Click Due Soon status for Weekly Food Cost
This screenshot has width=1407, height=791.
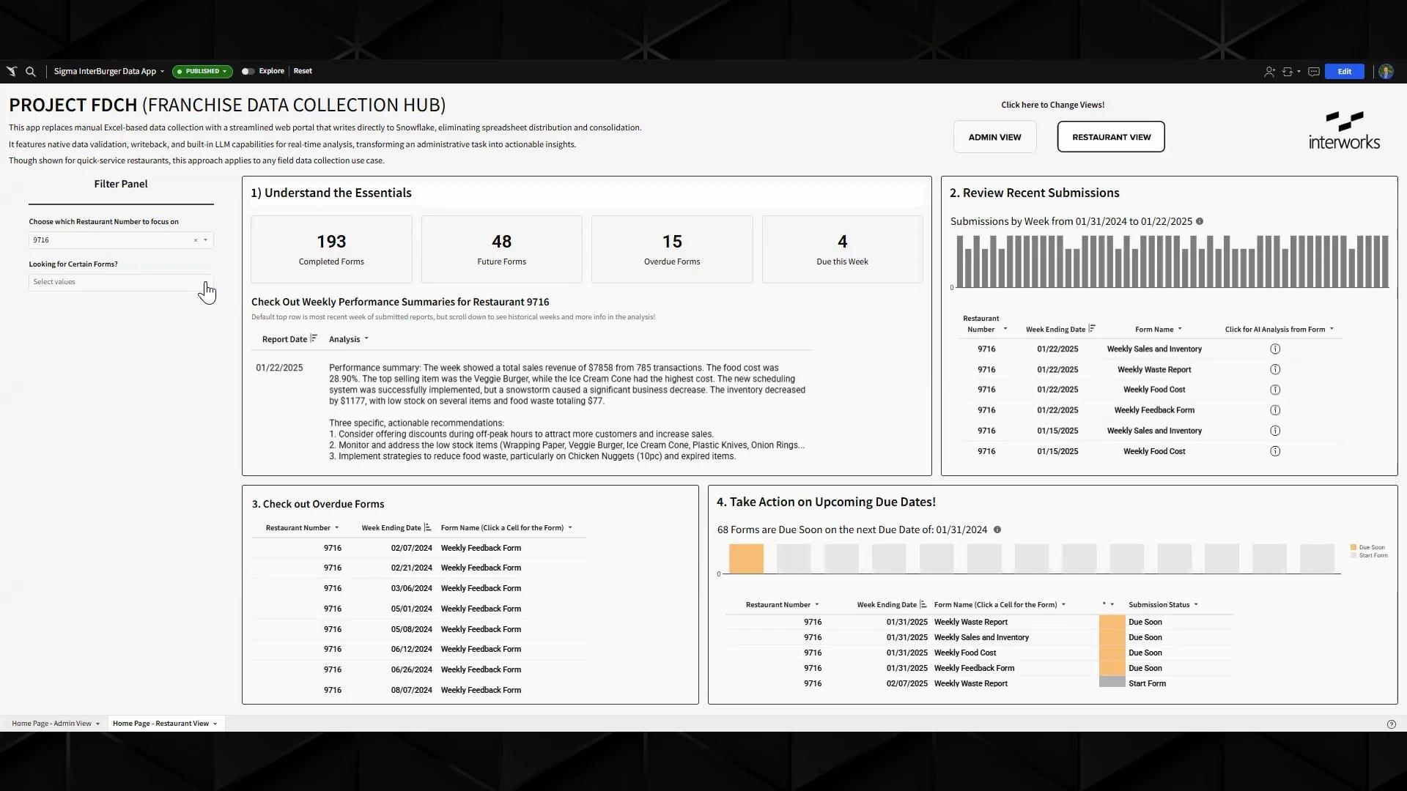point(1145,653)
